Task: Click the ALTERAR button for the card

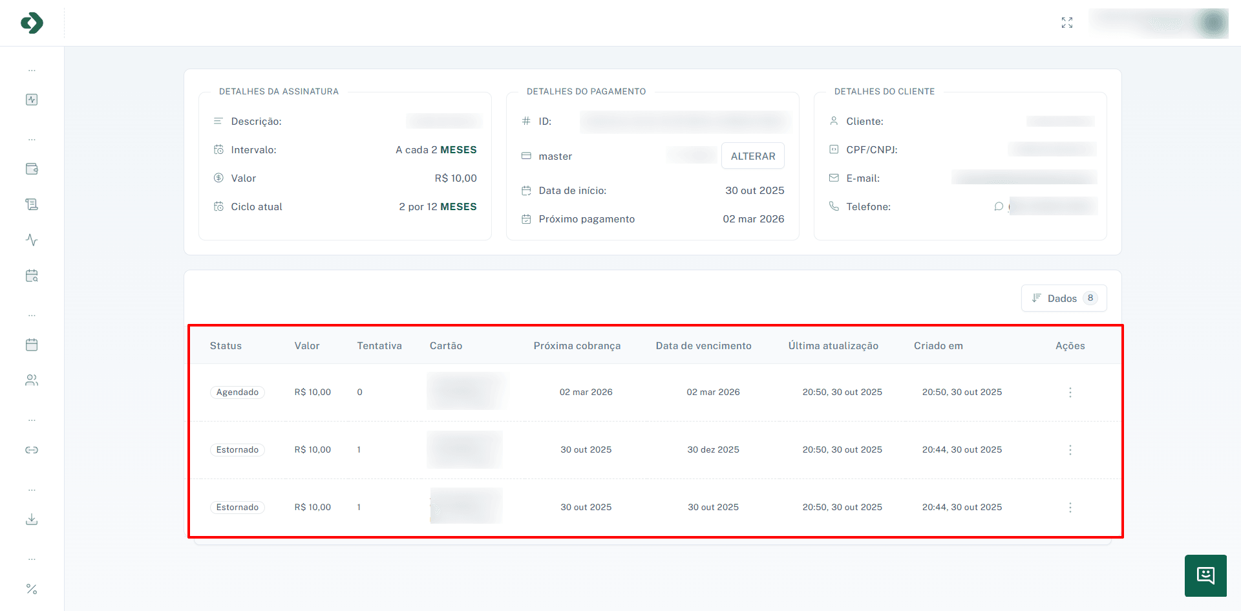Action: (x=752, y=156)
